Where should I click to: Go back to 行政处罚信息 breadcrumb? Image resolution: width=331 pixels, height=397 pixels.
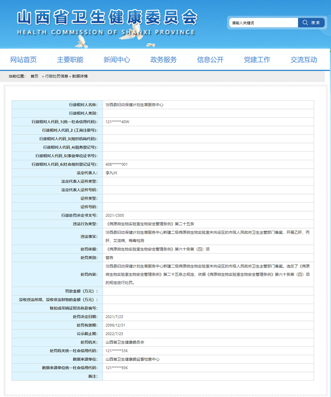pyautogui.click(x=56, y=76)
